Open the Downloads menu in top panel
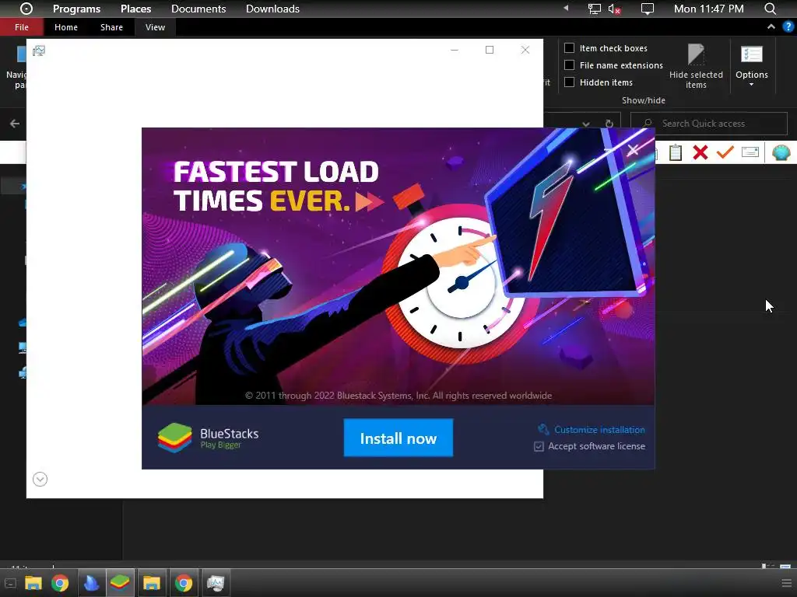The width and height of the screenshot is (797, 597). 272,9
